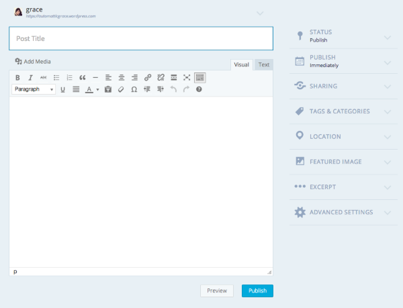The height and width of the screenshot is (308, 403).
Task: Click the Advanced Settings gear icon
Action: coord(300,212)
